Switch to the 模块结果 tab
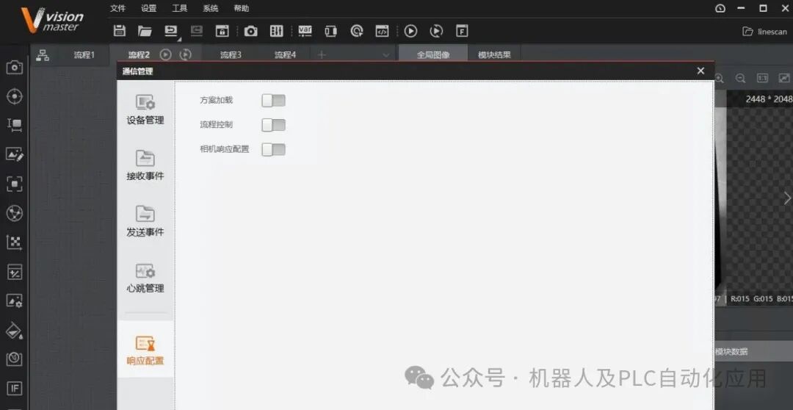Screen dimensions: 793x410 pos(494,54)
